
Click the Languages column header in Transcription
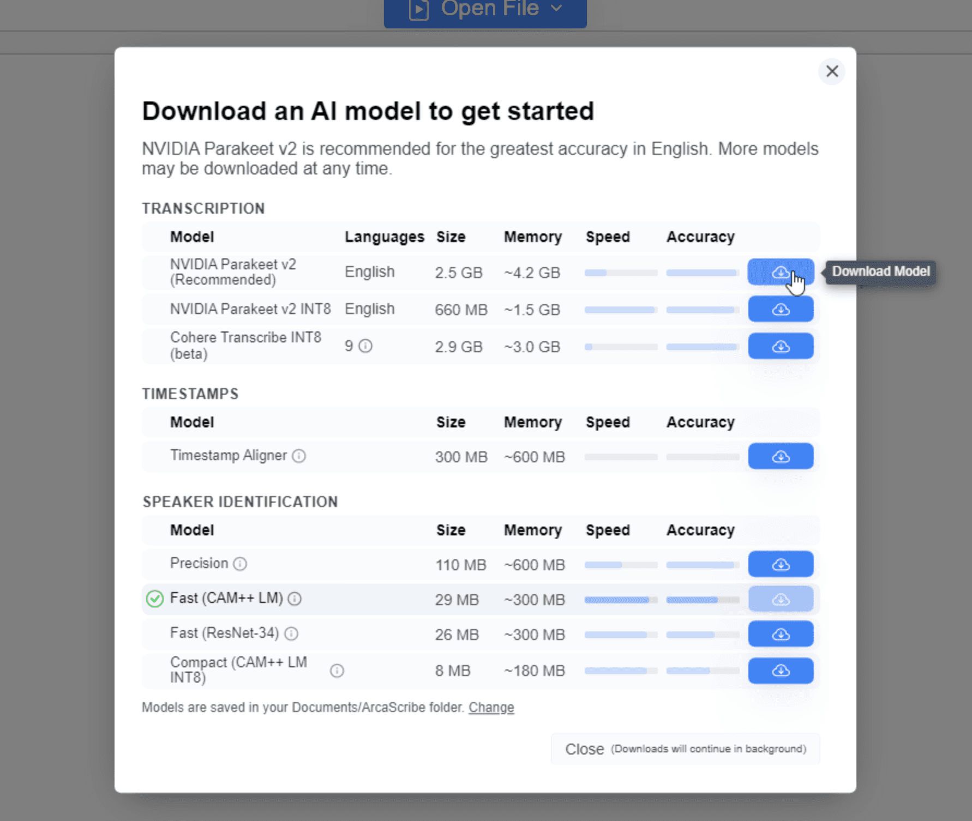point(385,237)
